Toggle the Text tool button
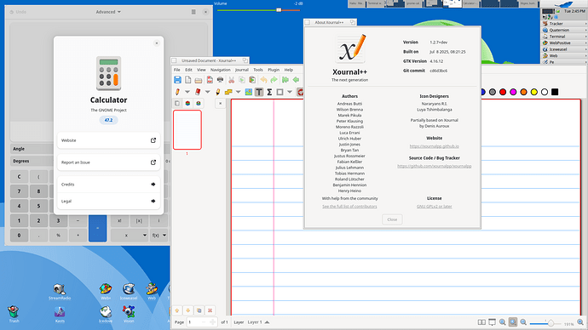This screenshot has height=330, width=588. (259, 92)
